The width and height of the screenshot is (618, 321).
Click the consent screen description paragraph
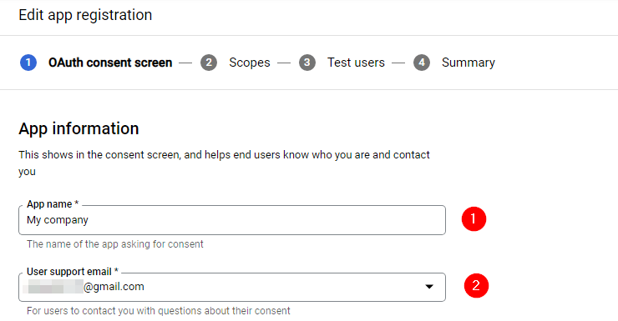click(x=224, y=163)
